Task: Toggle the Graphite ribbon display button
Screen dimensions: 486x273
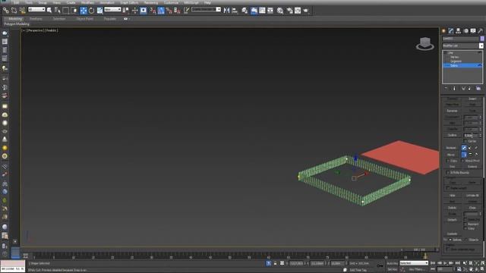Action: 254,11
